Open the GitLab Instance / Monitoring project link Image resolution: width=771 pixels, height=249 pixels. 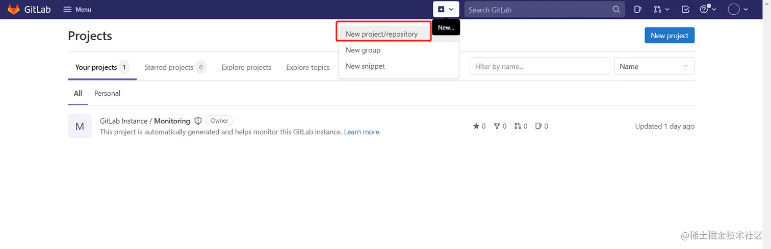coord(145,121)
